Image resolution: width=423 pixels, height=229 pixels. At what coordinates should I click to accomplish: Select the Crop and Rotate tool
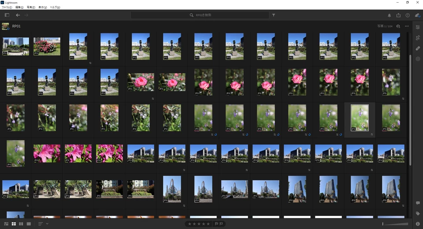click(418, 38)
